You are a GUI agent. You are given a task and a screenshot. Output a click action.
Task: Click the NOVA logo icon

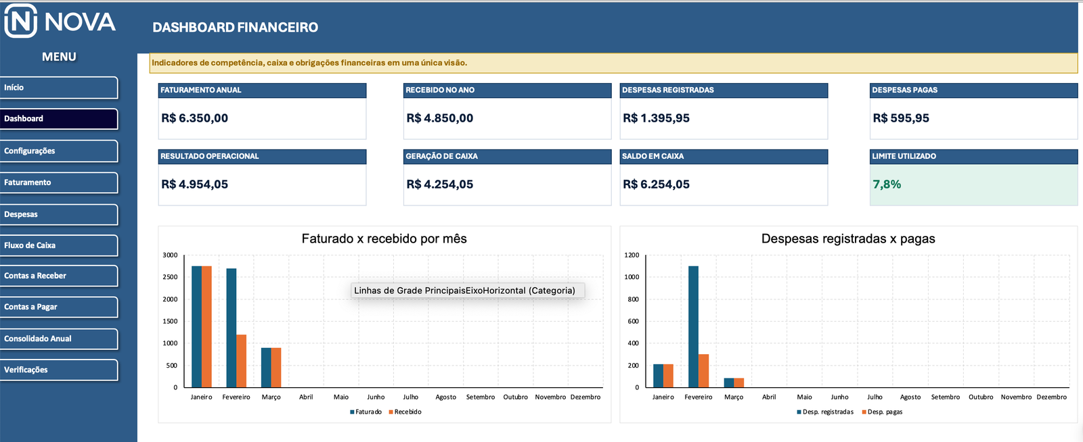pyautogui.click(x=20, y=21)
